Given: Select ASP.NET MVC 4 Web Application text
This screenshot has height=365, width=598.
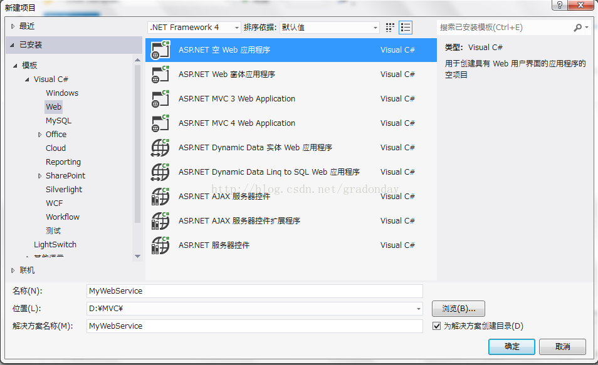Looking at the screenshot, I should [237, 123].
